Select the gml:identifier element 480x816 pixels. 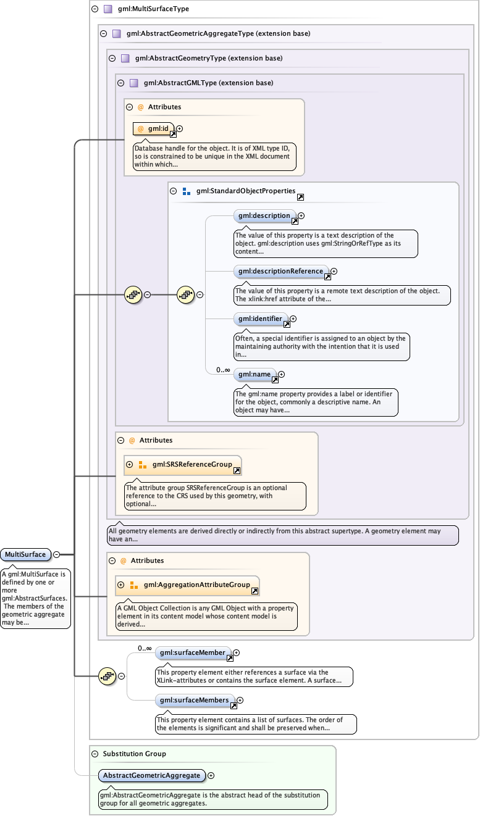(260, 319)
